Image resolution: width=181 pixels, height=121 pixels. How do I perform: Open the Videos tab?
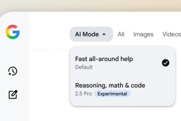(x=172, y=34)
